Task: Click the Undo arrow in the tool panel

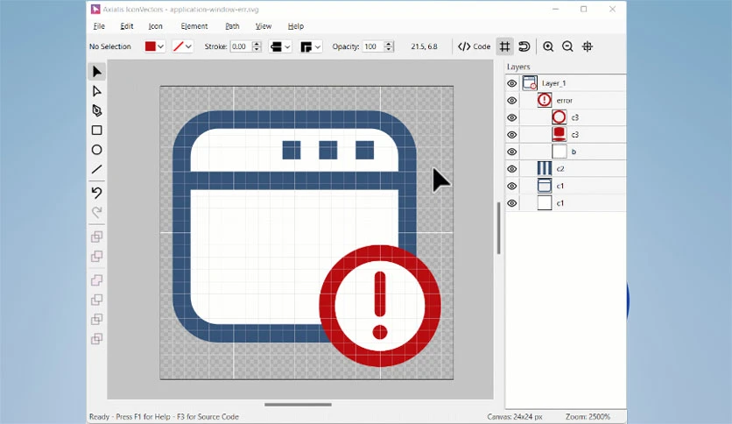Action: [x=96, y=193]
